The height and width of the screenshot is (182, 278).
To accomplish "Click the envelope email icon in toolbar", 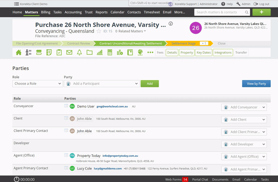I will tap(69, 52).
